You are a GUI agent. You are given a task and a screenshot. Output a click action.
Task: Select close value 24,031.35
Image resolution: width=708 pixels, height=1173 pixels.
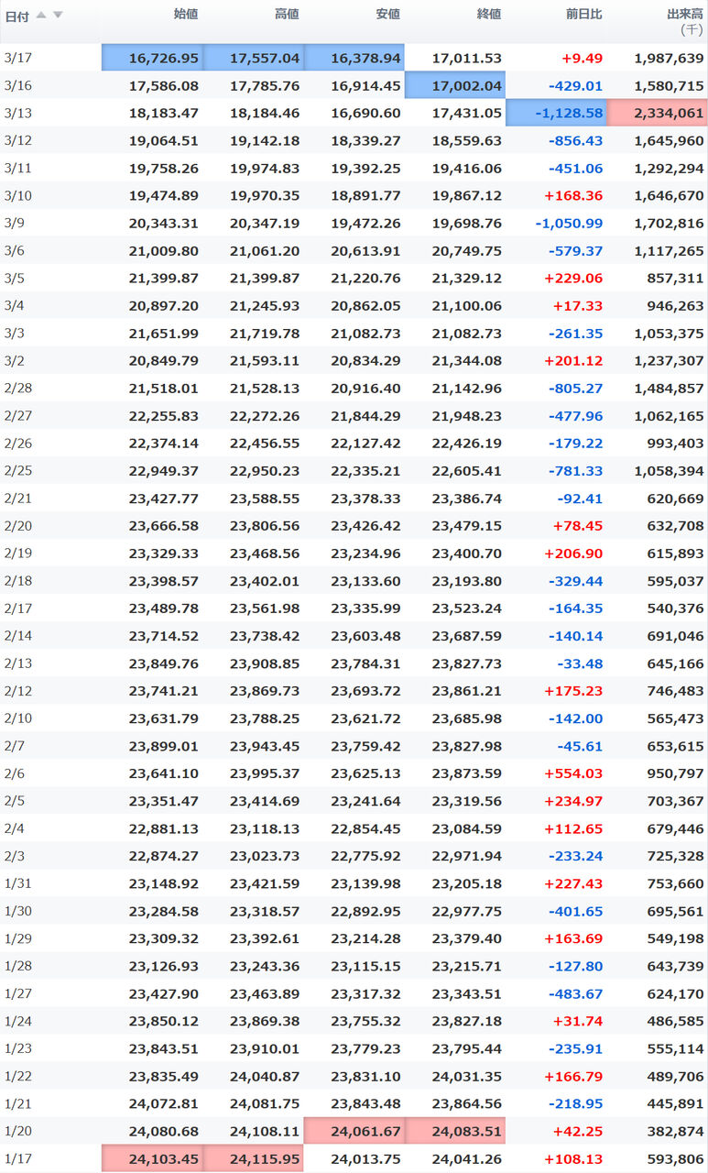(x=467, y=1075)
